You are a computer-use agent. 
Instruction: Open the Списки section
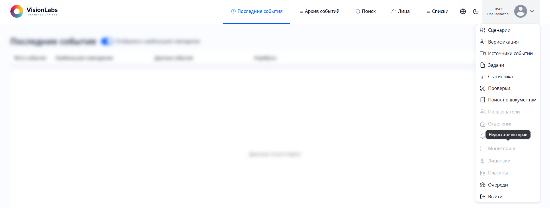coord(437,11)
